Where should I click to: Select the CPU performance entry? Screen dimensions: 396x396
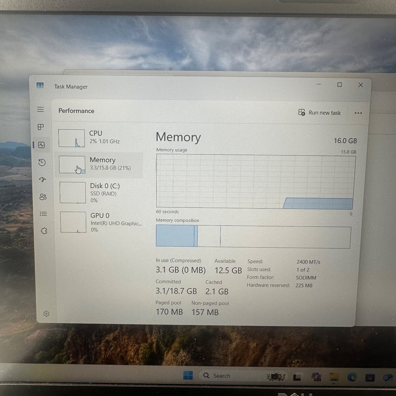tap(100, 138)
